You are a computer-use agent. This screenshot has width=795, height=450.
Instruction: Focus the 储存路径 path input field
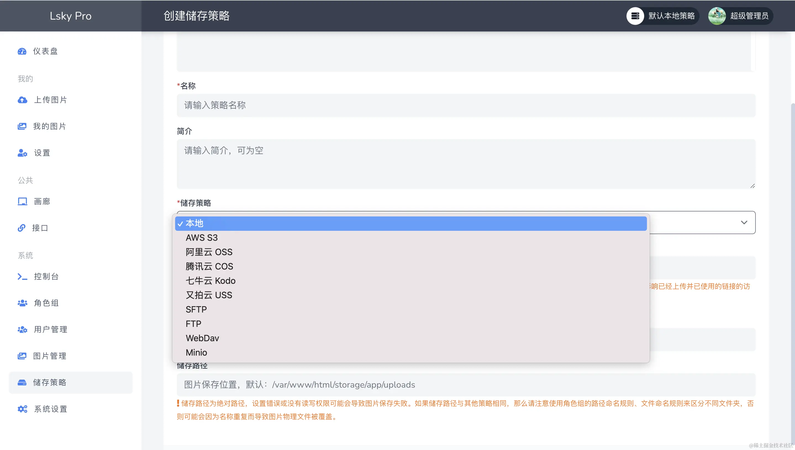(466, 385)
